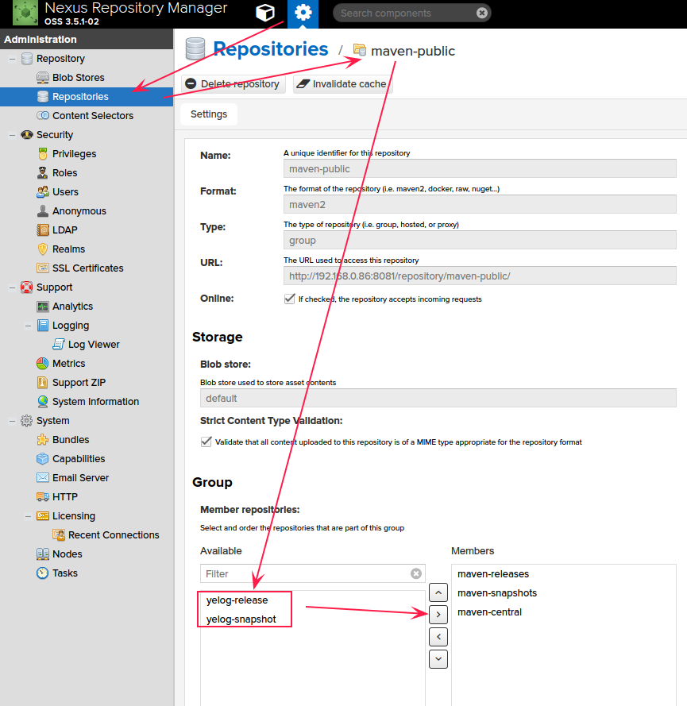This screenshot has height=706, width=687.
Task: Open SSL Certificates icon item
Action: (43, 268)
